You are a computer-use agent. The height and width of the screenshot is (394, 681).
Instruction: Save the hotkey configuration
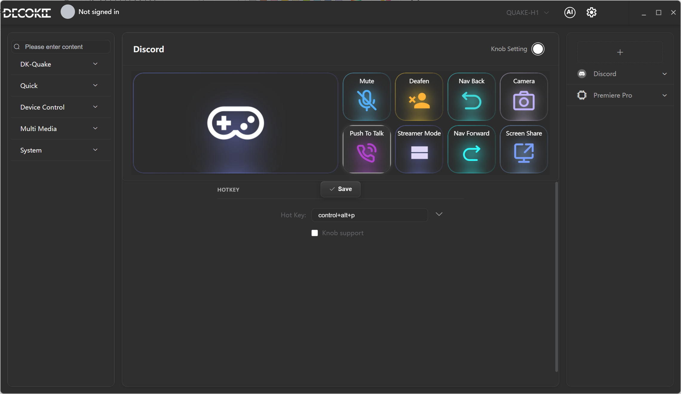point(340,189)
